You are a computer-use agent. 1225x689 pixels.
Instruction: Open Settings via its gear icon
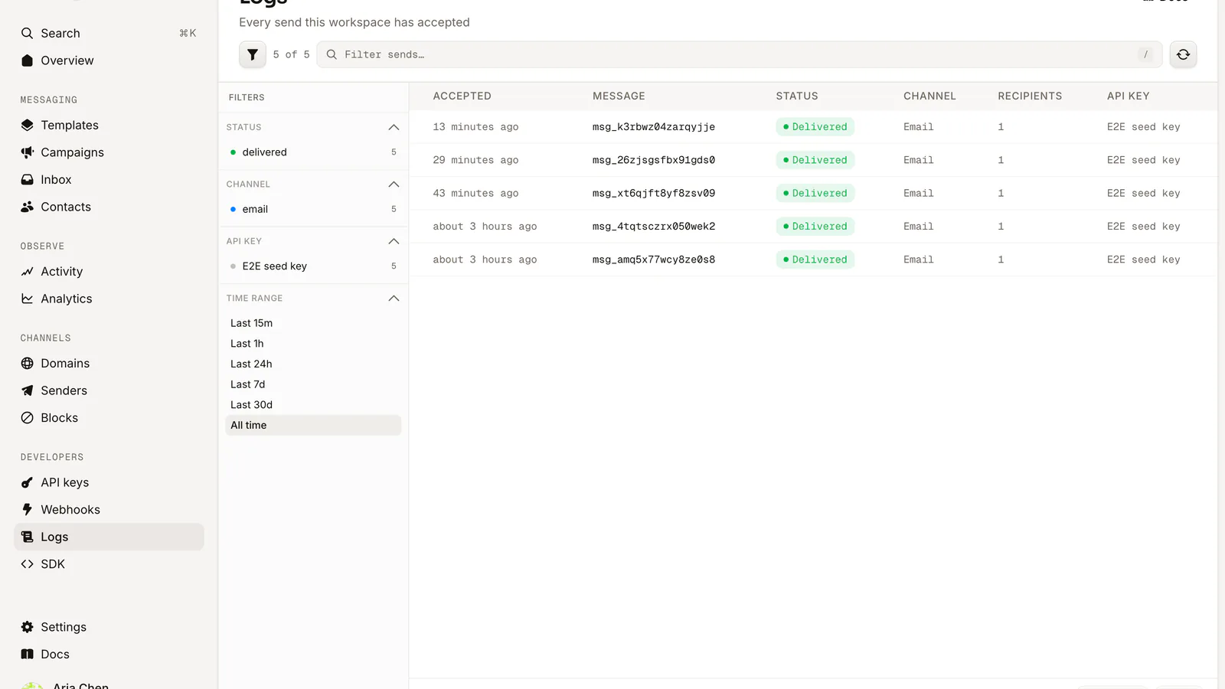pyautogui.click(x=28, y=626)
